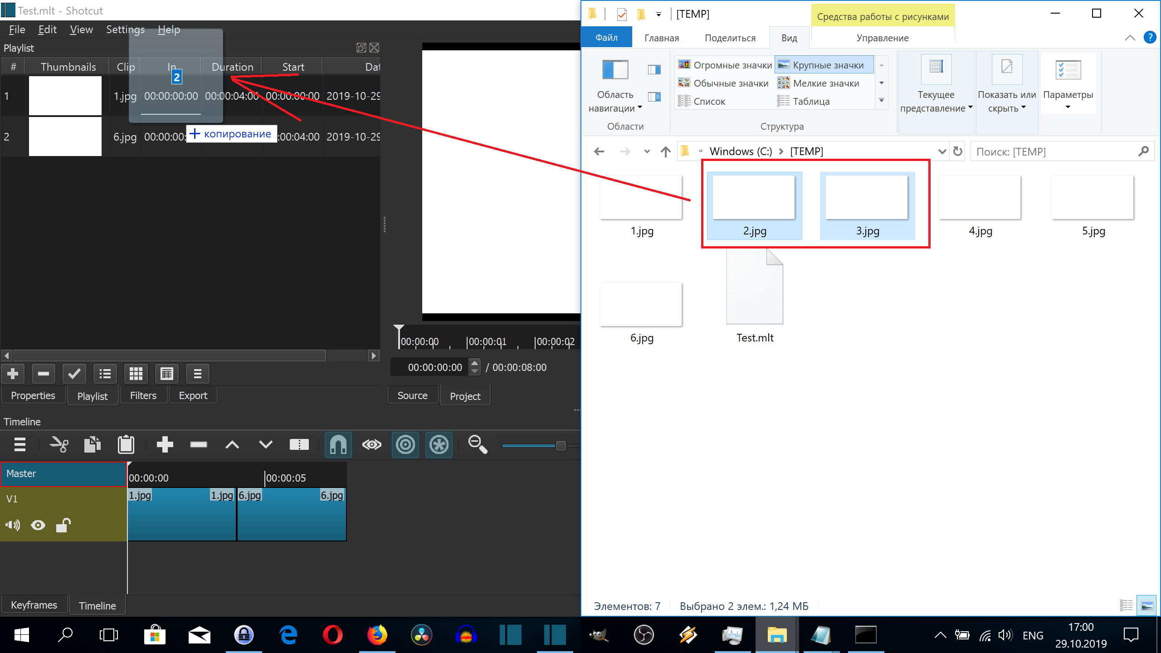Screen dimensions: 1161x653
Task: Open the timeline hamburger menu icon
Action: click(x=20, y=444)
